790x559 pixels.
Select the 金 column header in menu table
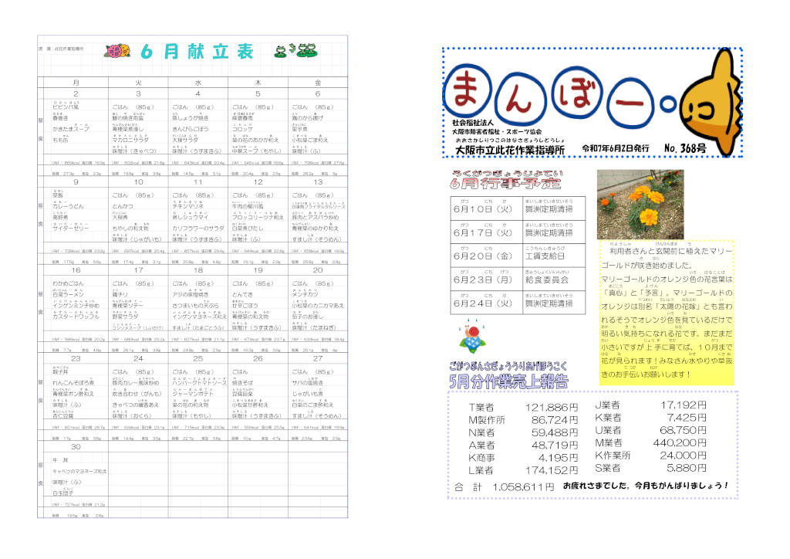point(317,82)
